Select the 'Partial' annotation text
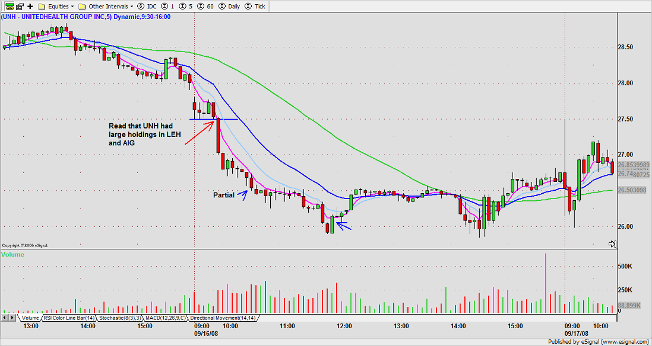The width and height of the screenshot is (652, 346). click(x=224, y=194)
